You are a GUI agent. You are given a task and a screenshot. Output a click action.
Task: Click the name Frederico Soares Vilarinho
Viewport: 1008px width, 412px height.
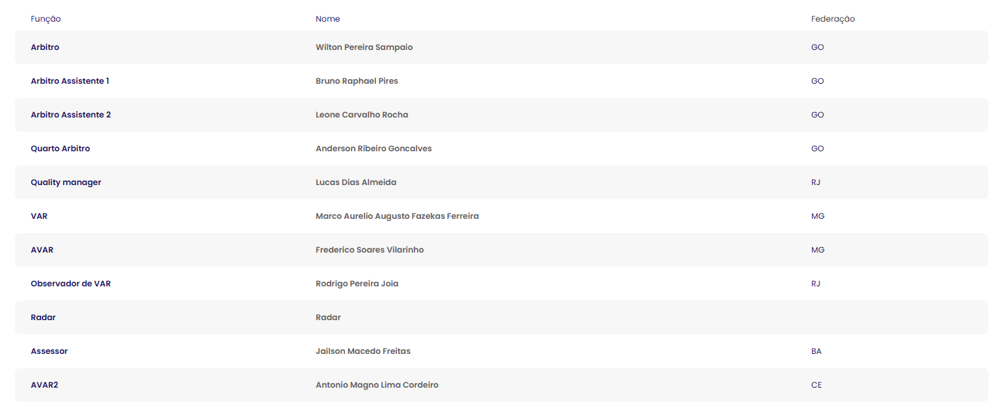pos(370,250)
